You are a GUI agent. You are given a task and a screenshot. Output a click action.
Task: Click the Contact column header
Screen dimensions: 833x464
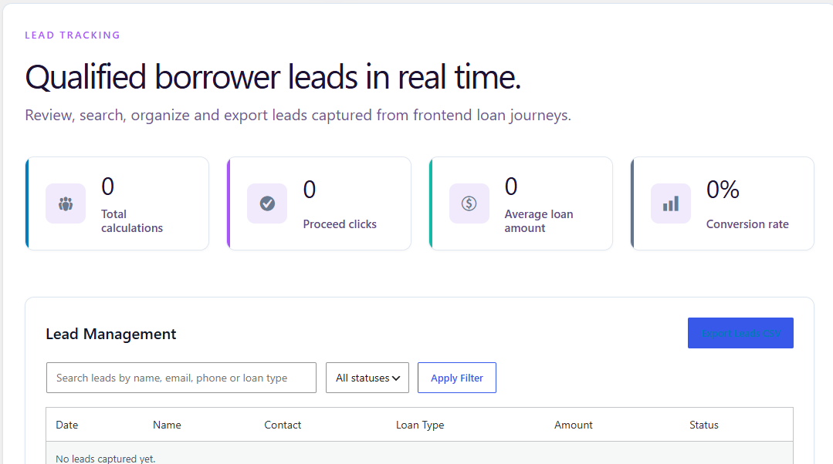[283, 425]
